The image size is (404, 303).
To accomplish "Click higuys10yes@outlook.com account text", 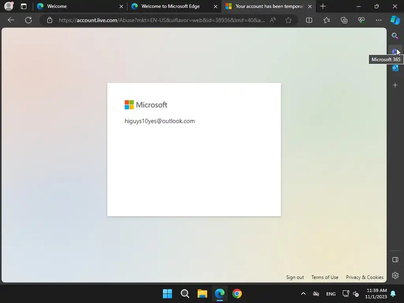I will [x=160, y=121].
